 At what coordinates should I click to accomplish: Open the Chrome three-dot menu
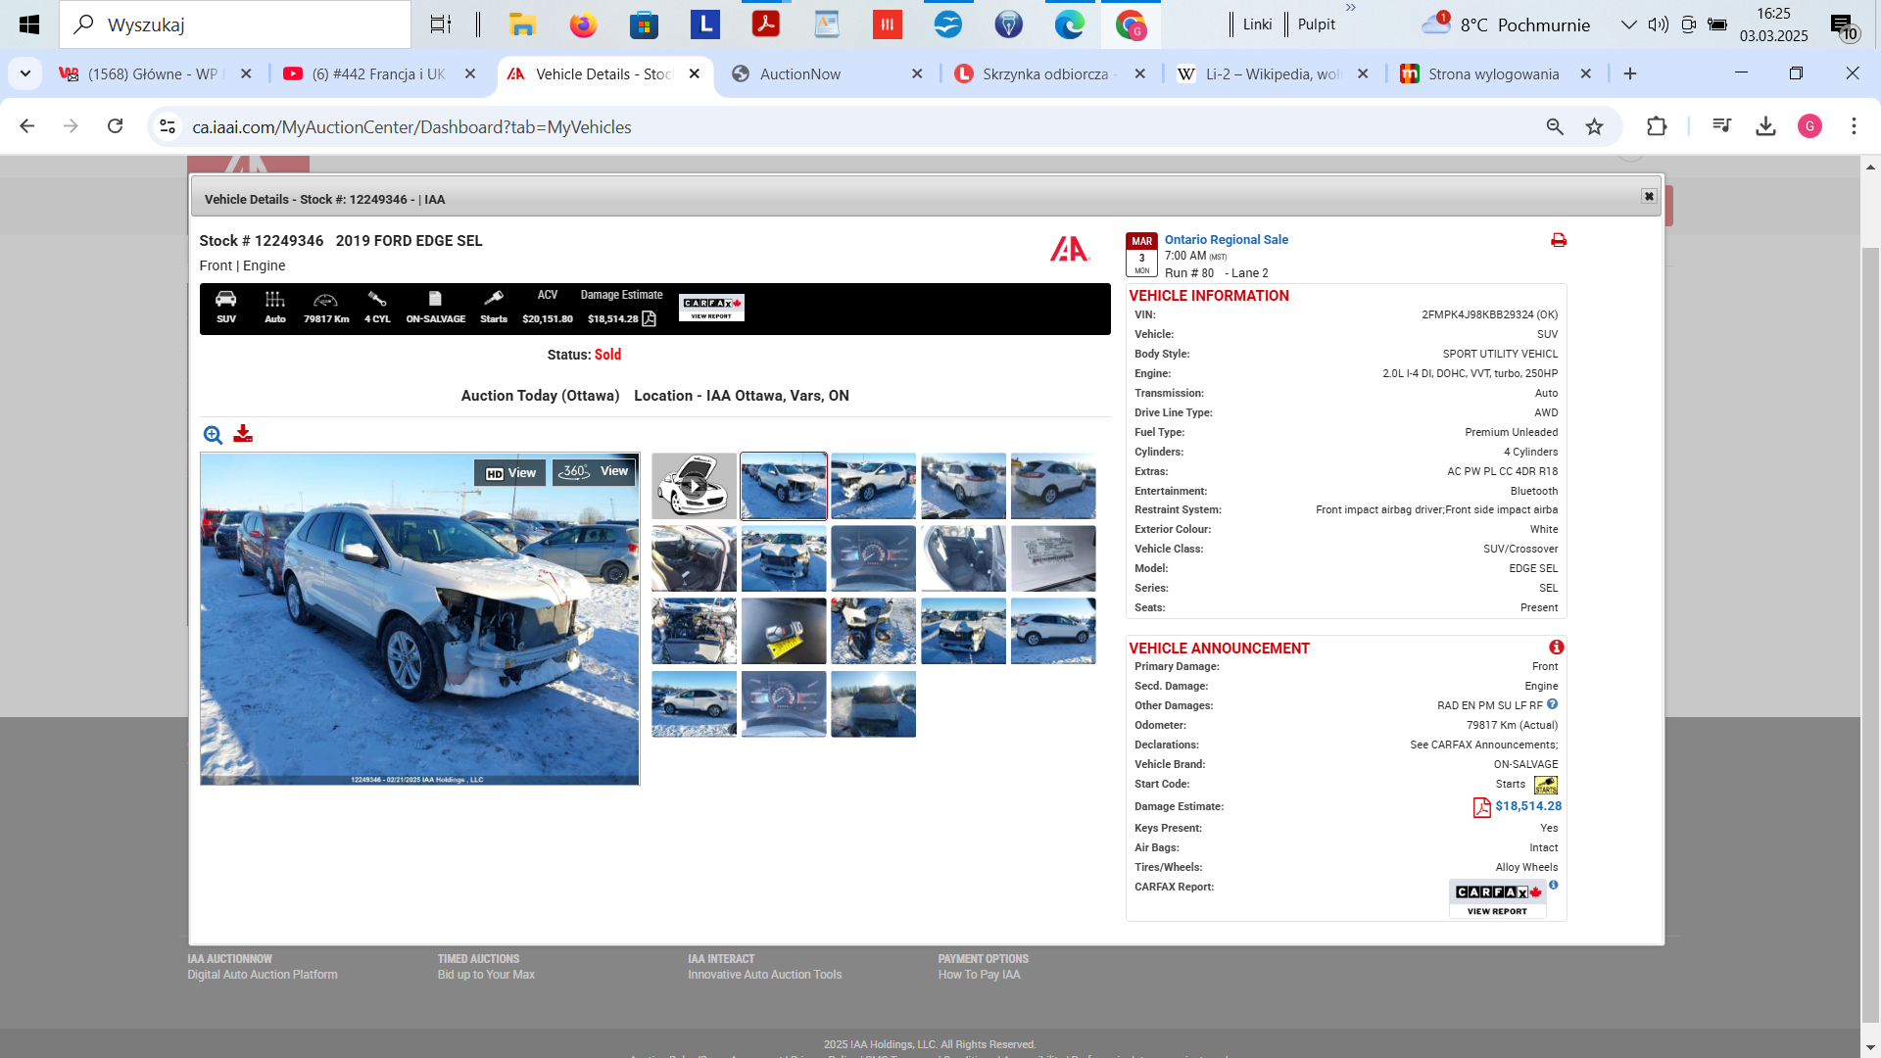coord(1854,126)
